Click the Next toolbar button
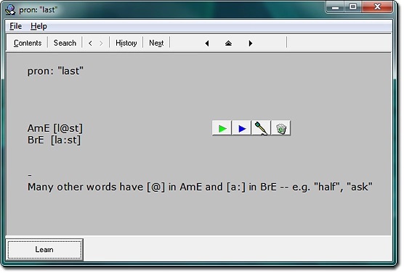Viewport: 404px width, 273px height. 156,43
